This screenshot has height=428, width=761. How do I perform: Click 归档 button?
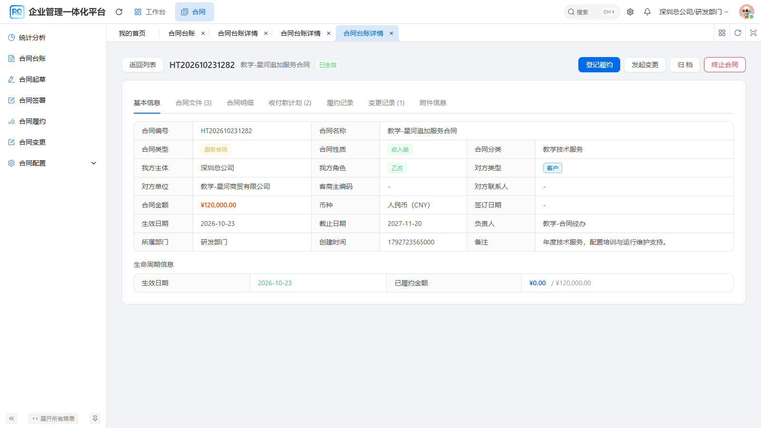pyautogui.click(x=685, y=65)
